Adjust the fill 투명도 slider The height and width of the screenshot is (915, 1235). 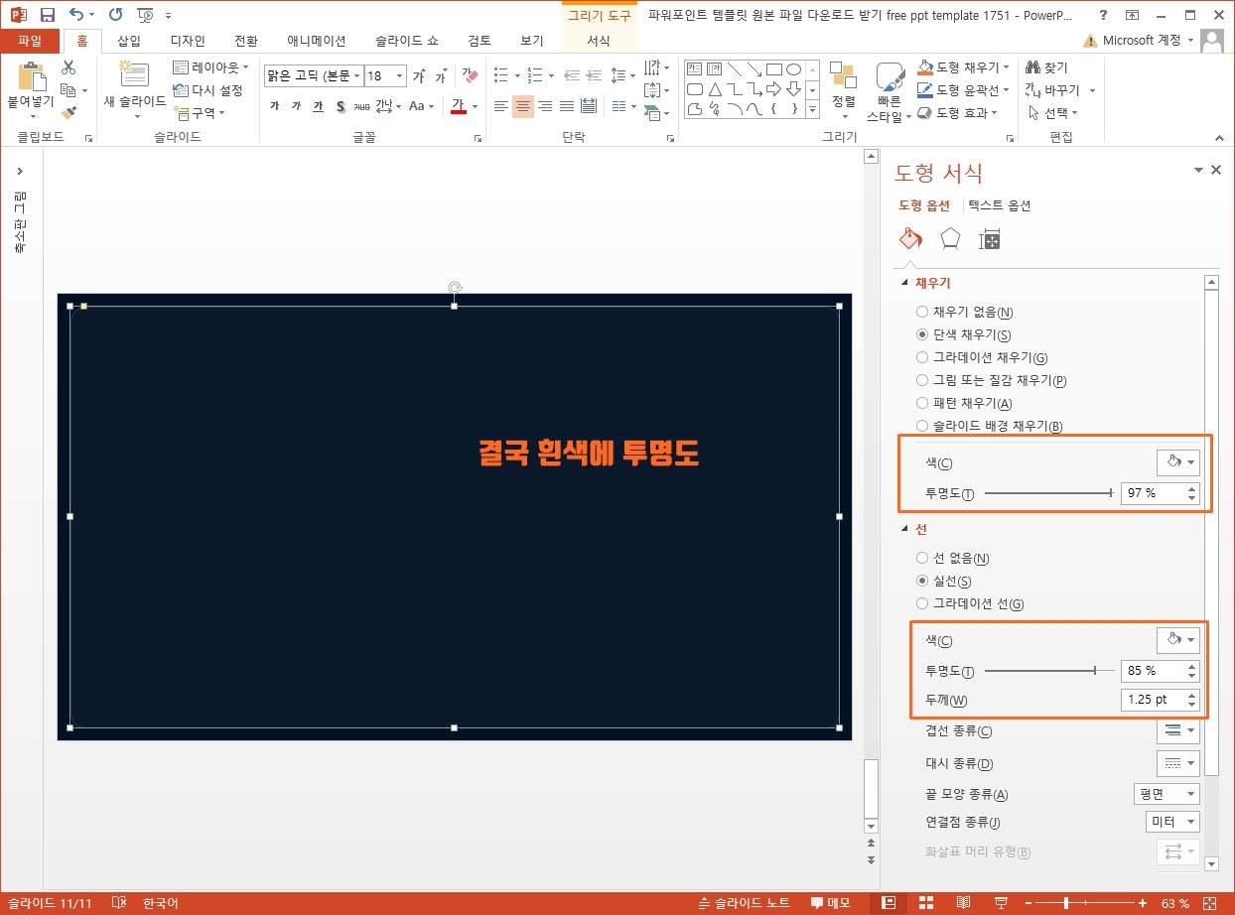[x=1049, y=493]
